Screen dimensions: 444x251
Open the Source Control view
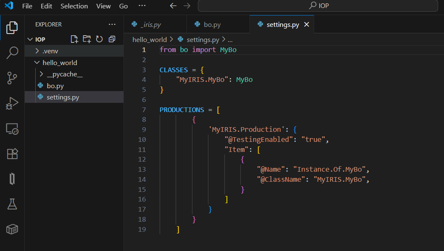click(12, 78)
